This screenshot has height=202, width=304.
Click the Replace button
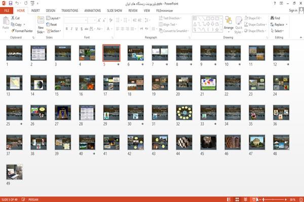pos(279,24)
